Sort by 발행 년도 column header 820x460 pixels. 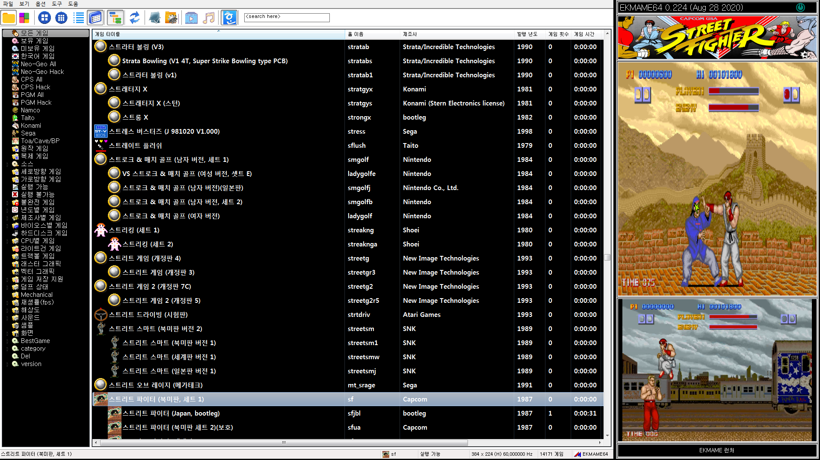pyautogui.click(x=530, y=34)
